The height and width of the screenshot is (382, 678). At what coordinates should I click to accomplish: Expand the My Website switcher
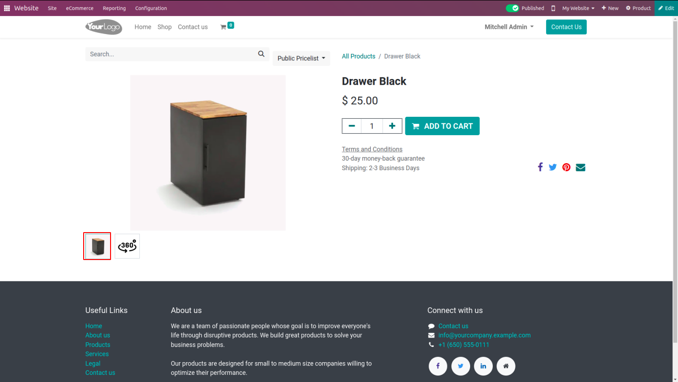coord(578,8)
